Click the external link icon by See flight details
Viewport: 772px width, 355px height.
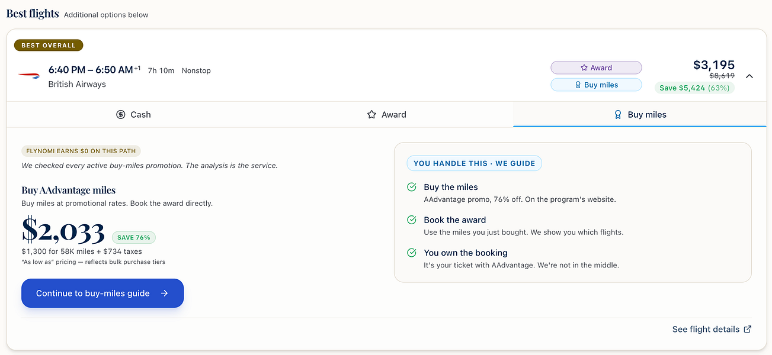(748, 329)
